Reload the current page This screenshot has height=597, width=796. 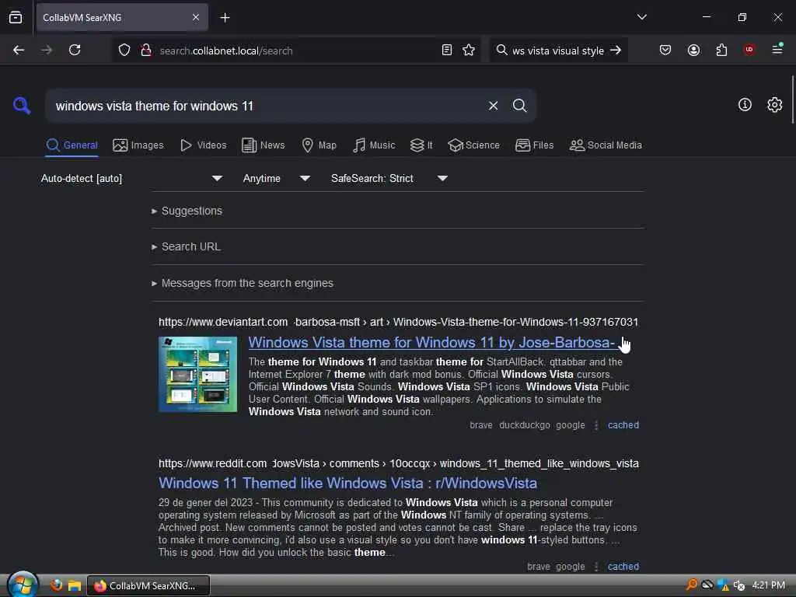[x=75, y=50]
